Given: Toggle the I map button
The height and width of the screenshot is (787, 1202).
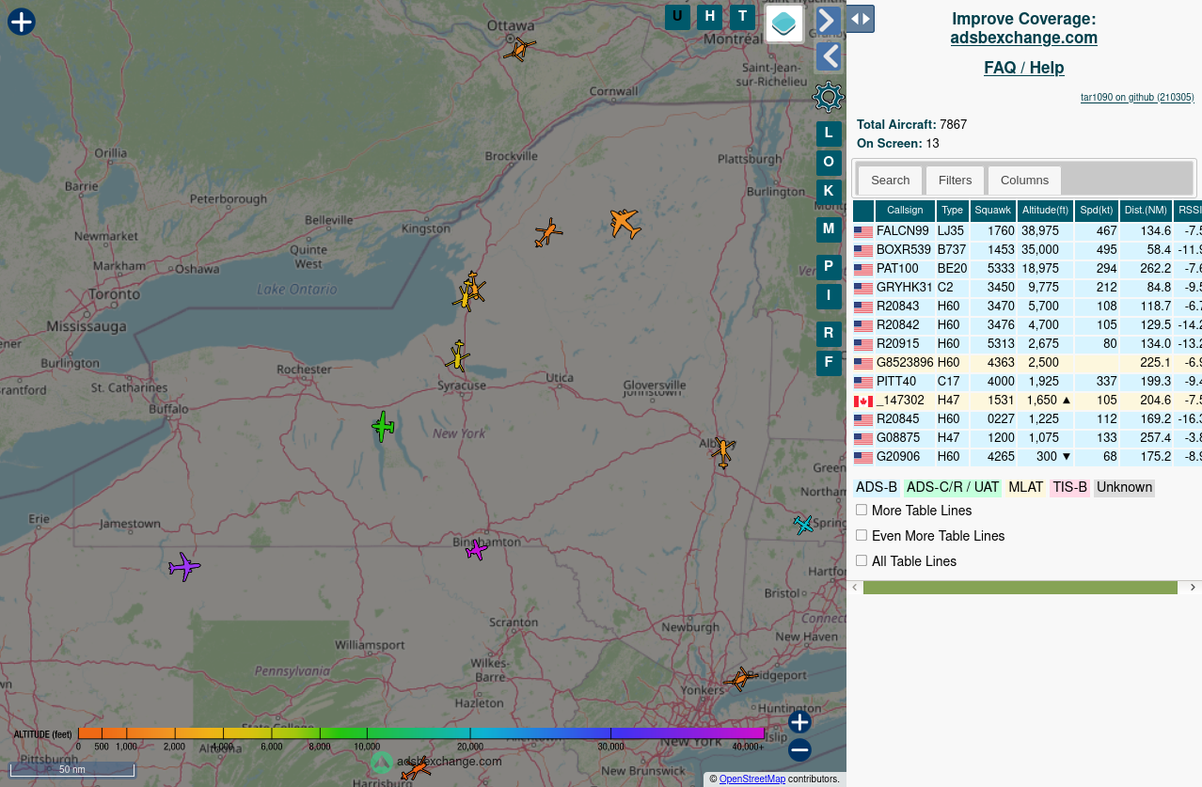Looking at the screenshot, I should (x=829, y=296).
